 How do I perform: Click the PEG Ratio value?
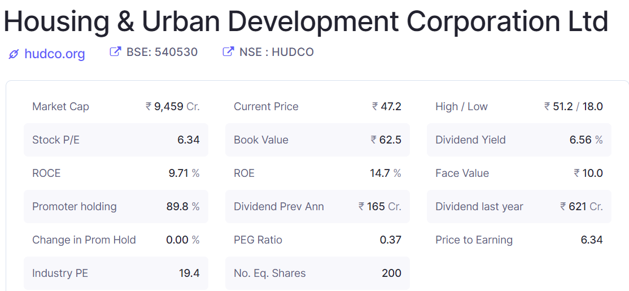click(x=390, y=240)
